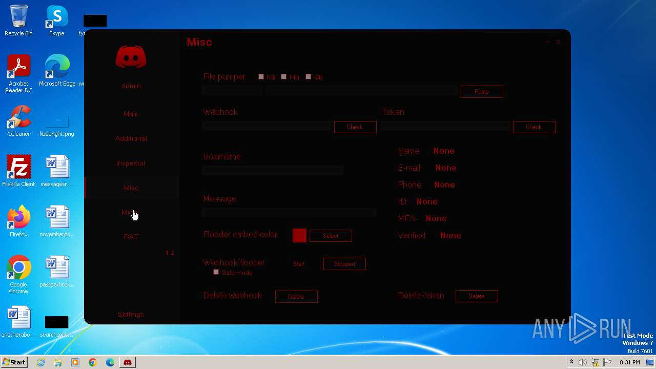Click the Webhook input field
Screen dimensions: 656x369
pyautogui.click(x=266, y=126)
